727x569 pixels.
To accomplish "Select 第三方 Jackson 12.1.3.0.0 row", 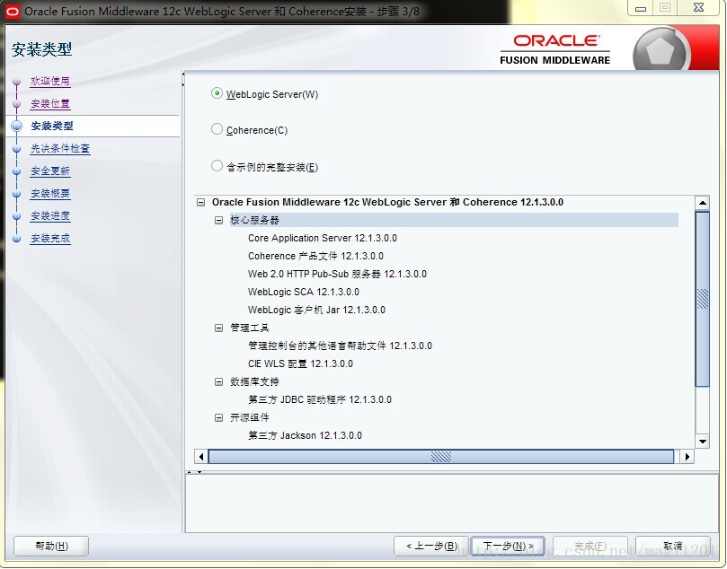I will click(305, 435).
